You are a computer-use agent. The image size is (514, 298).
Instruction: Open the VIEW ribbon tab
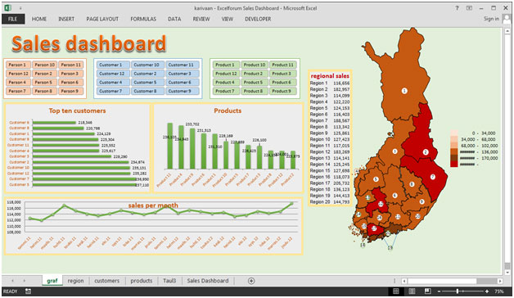click(x=228, y=19)
